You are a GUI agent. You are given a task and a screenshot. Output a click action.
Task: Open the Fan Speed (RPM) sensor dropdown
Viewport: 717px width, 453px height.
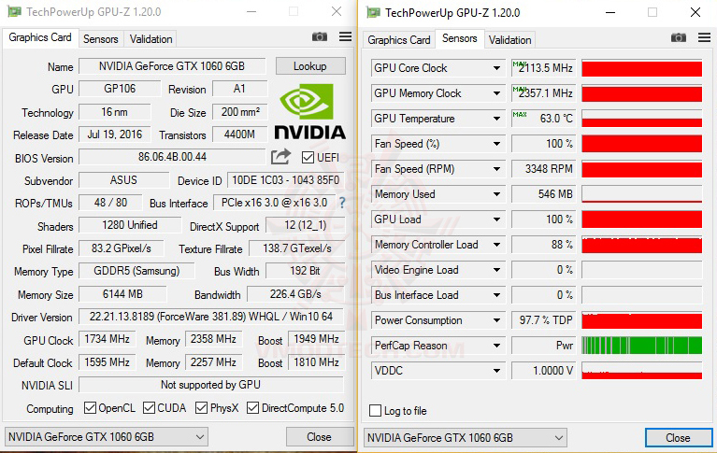point(496,169)
